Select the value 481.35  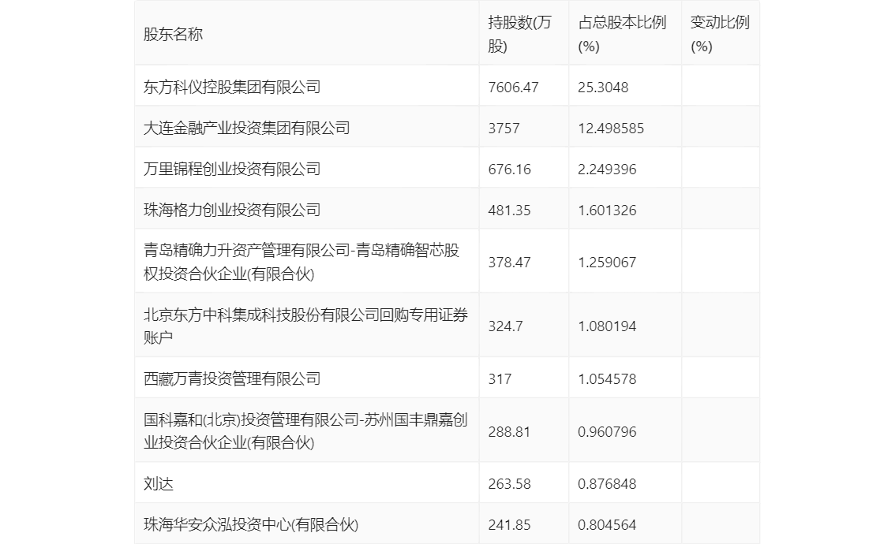[x=509, y=211]
